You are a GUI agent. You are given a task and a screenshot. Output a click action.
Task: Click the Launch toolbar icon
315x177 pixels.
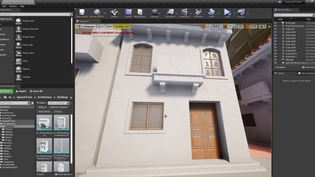(x=241, y=13)
